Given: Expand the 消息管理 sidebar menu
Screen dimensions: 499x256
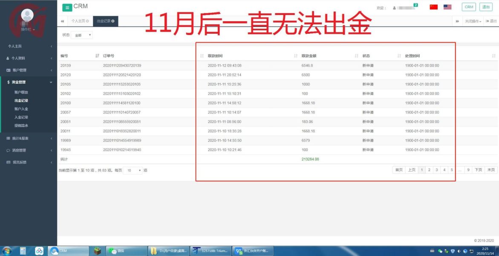Looking at the screenshot, I should (x=29, y=151).
